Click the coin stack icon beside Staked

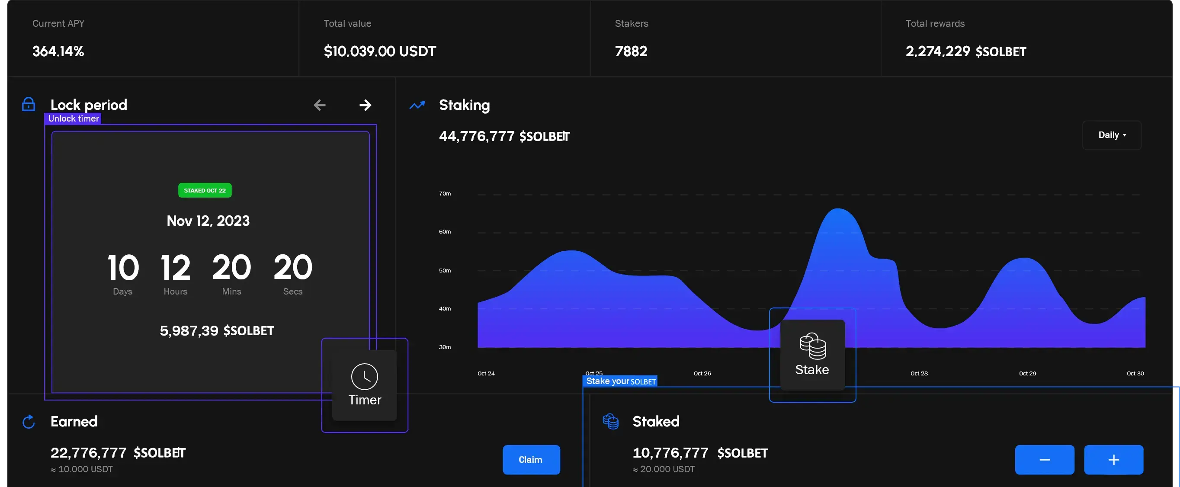click(610, 422)
